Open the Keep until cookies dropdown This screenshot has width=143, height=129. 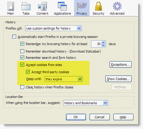(64, 79)
